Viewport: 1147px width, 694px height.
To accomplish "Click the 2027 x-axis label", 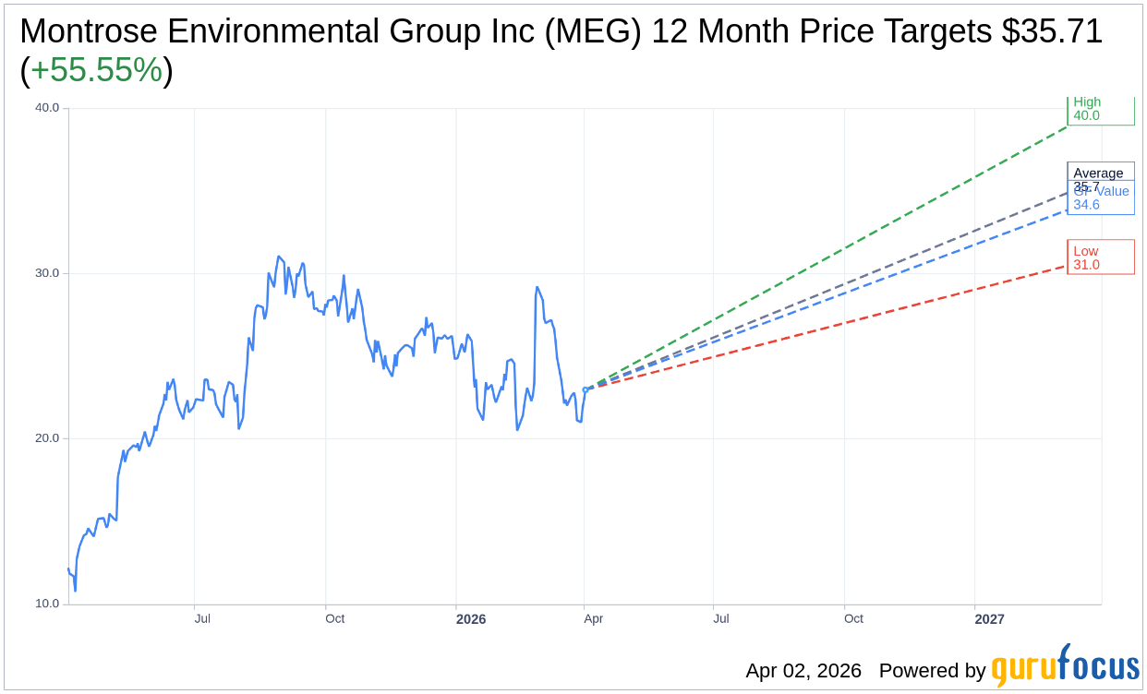I will pyautogui.click(x=989, y=619).
